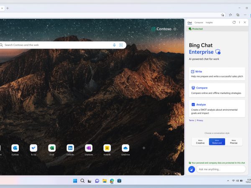Open the Chat app on taskbar
The width and height of the screenshot is (251, 188).
tap(97, 181)
